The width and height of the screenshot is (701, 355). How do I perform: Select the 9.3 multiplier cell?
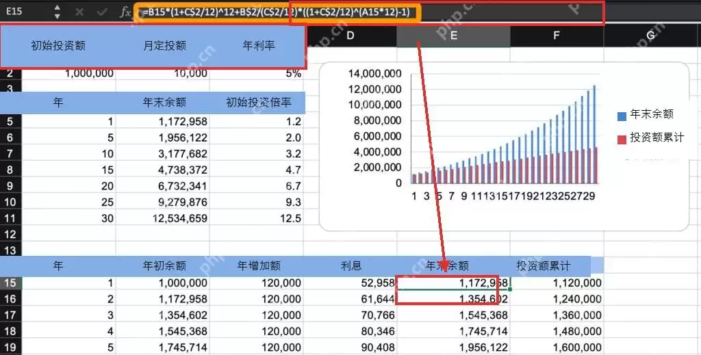[x=257, y=202]
